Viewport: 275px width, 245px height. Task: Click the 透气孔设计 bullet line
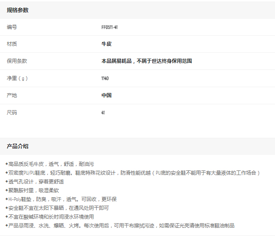point(35,182)
